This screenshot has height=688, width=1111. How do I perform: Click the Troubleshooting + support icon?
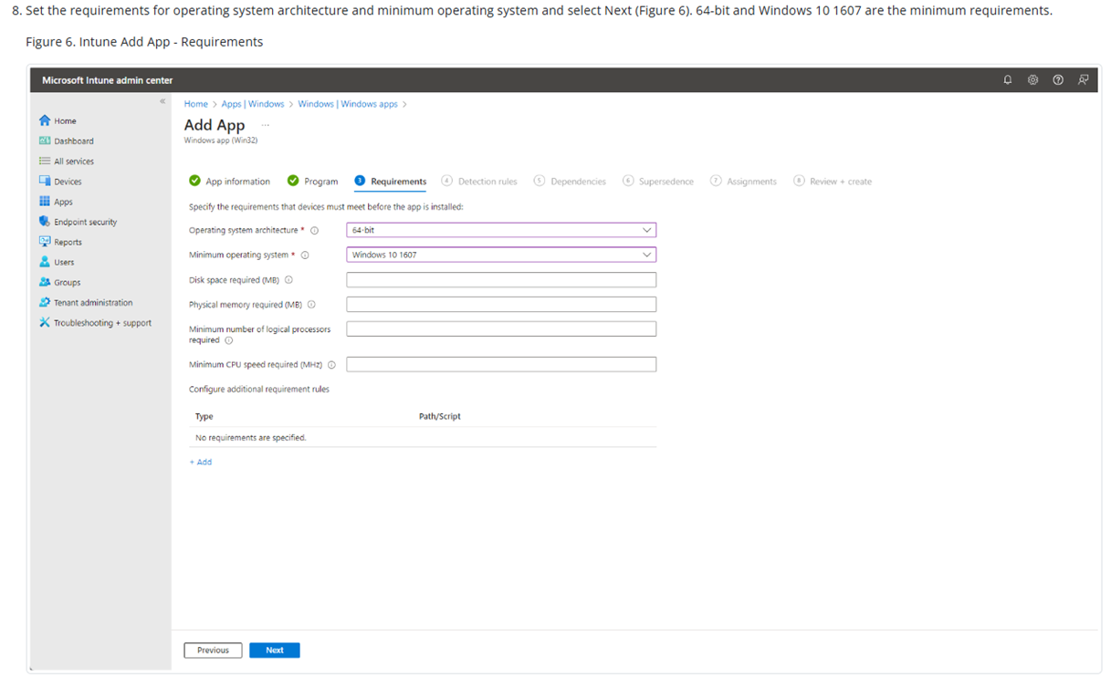click(x=45, y=323)
